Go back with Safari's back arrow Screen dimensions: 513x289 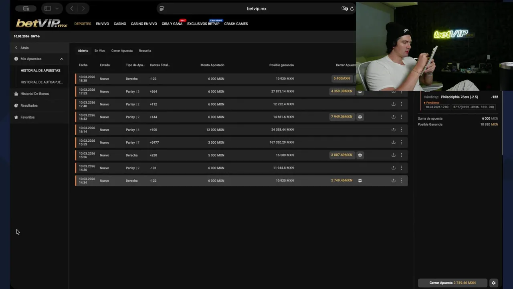point(72,8)
